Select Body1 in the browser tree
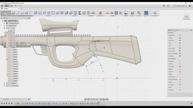 tap(15, 50)
